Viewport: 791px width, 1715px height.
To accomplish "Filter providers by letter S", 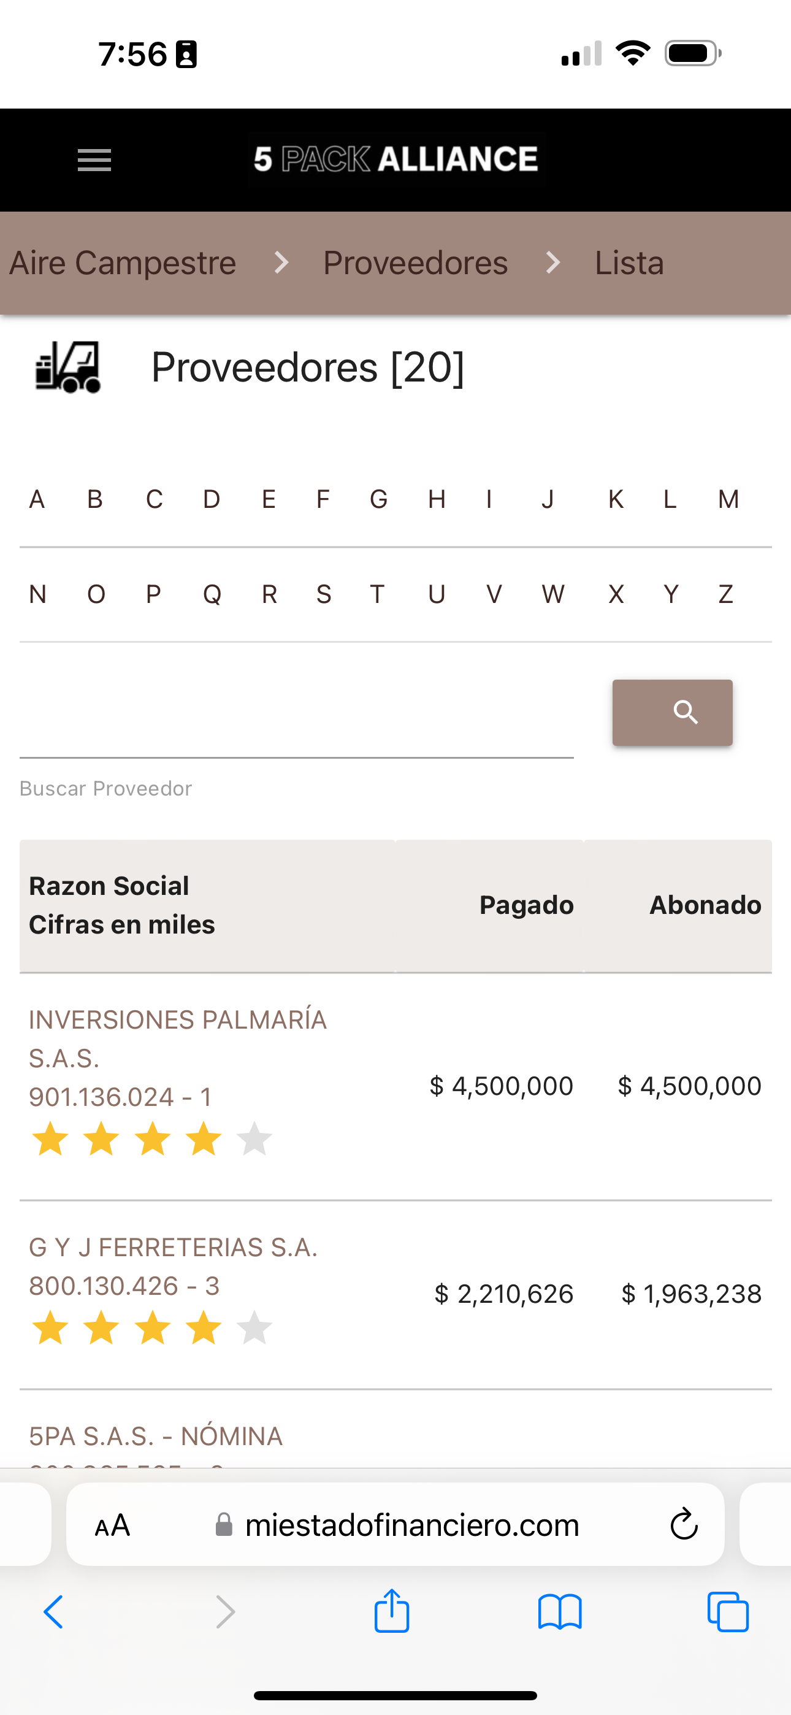I will (x=324, y=594).
